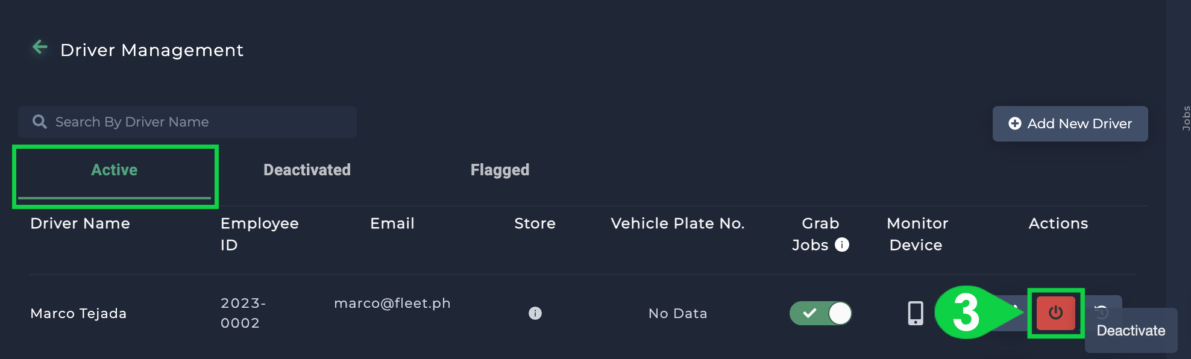Click the Vehicle Plate No. column header
The height and width of the screenshot is (359, 1191).
tap(677, 223)
